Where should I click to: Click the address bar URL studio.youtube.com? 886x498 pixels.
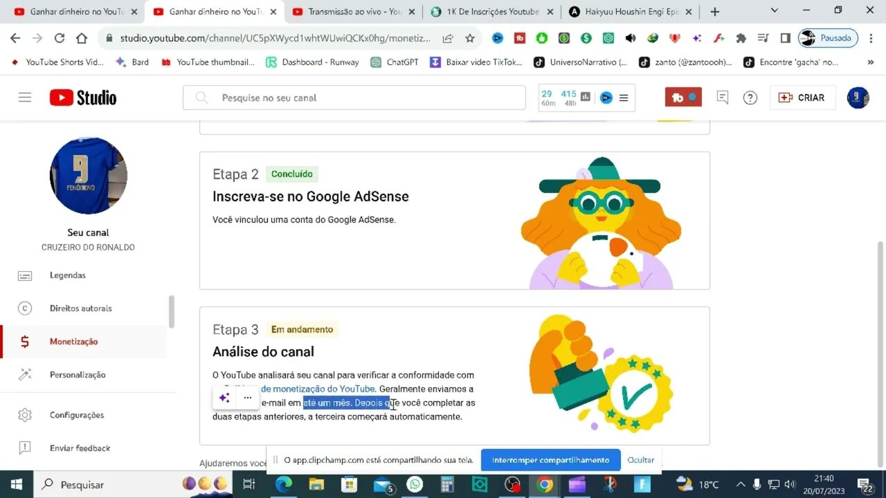point(275,39)
